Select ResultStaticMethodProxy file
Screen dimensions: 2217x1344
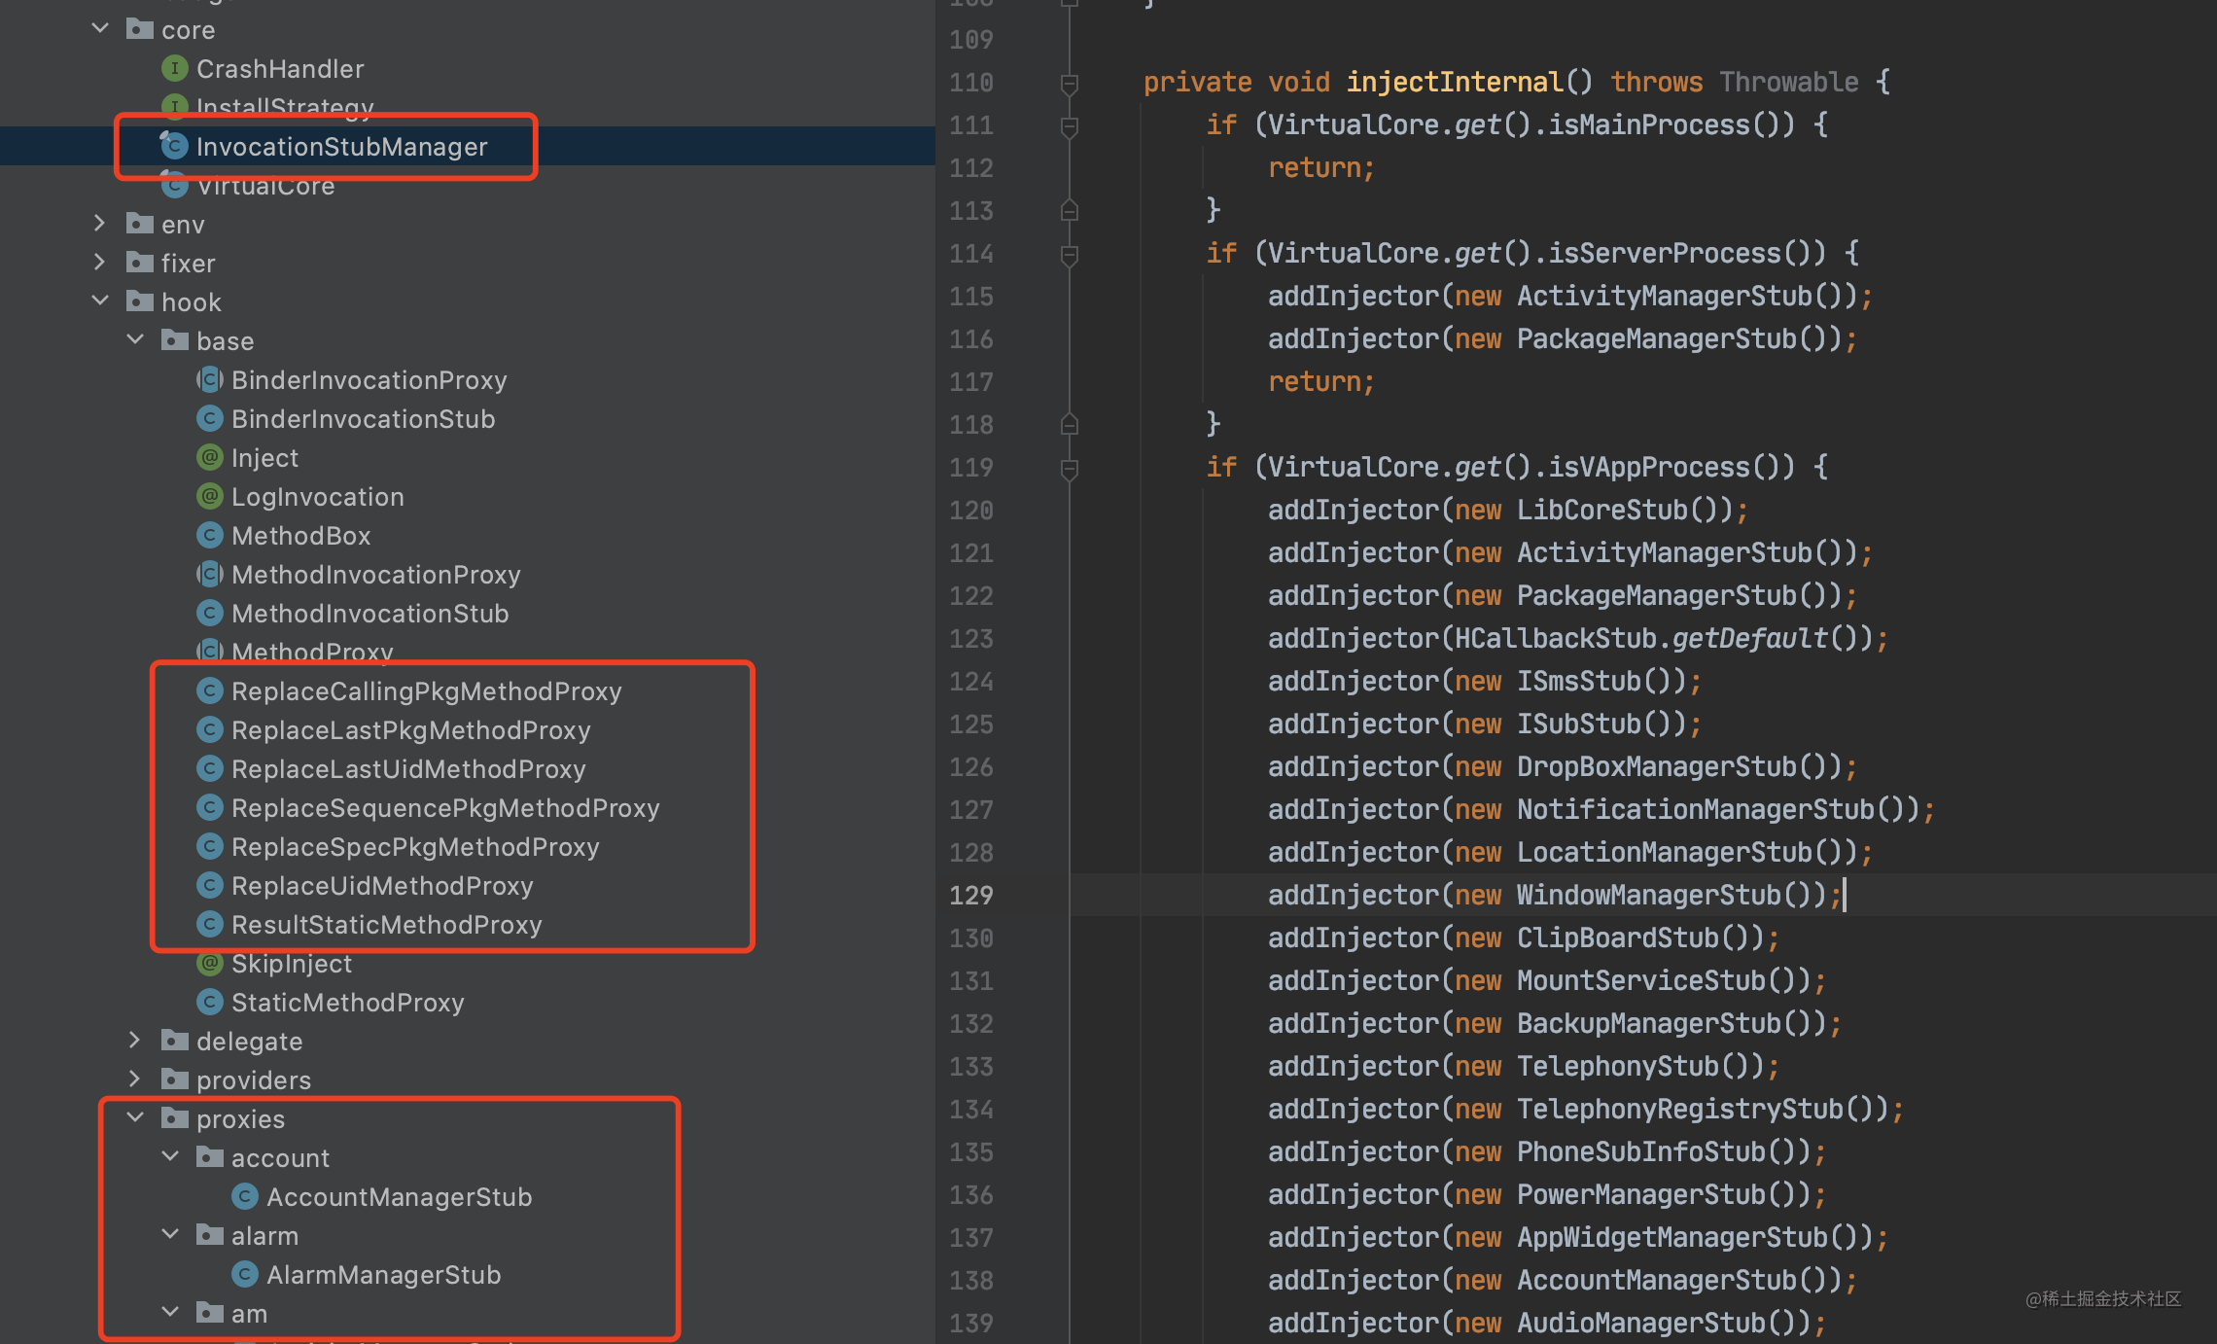click(x=386, y=925)
